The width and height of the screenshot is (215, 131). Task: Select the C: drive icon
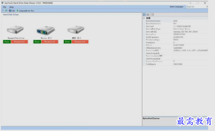(x=46, y=30)
